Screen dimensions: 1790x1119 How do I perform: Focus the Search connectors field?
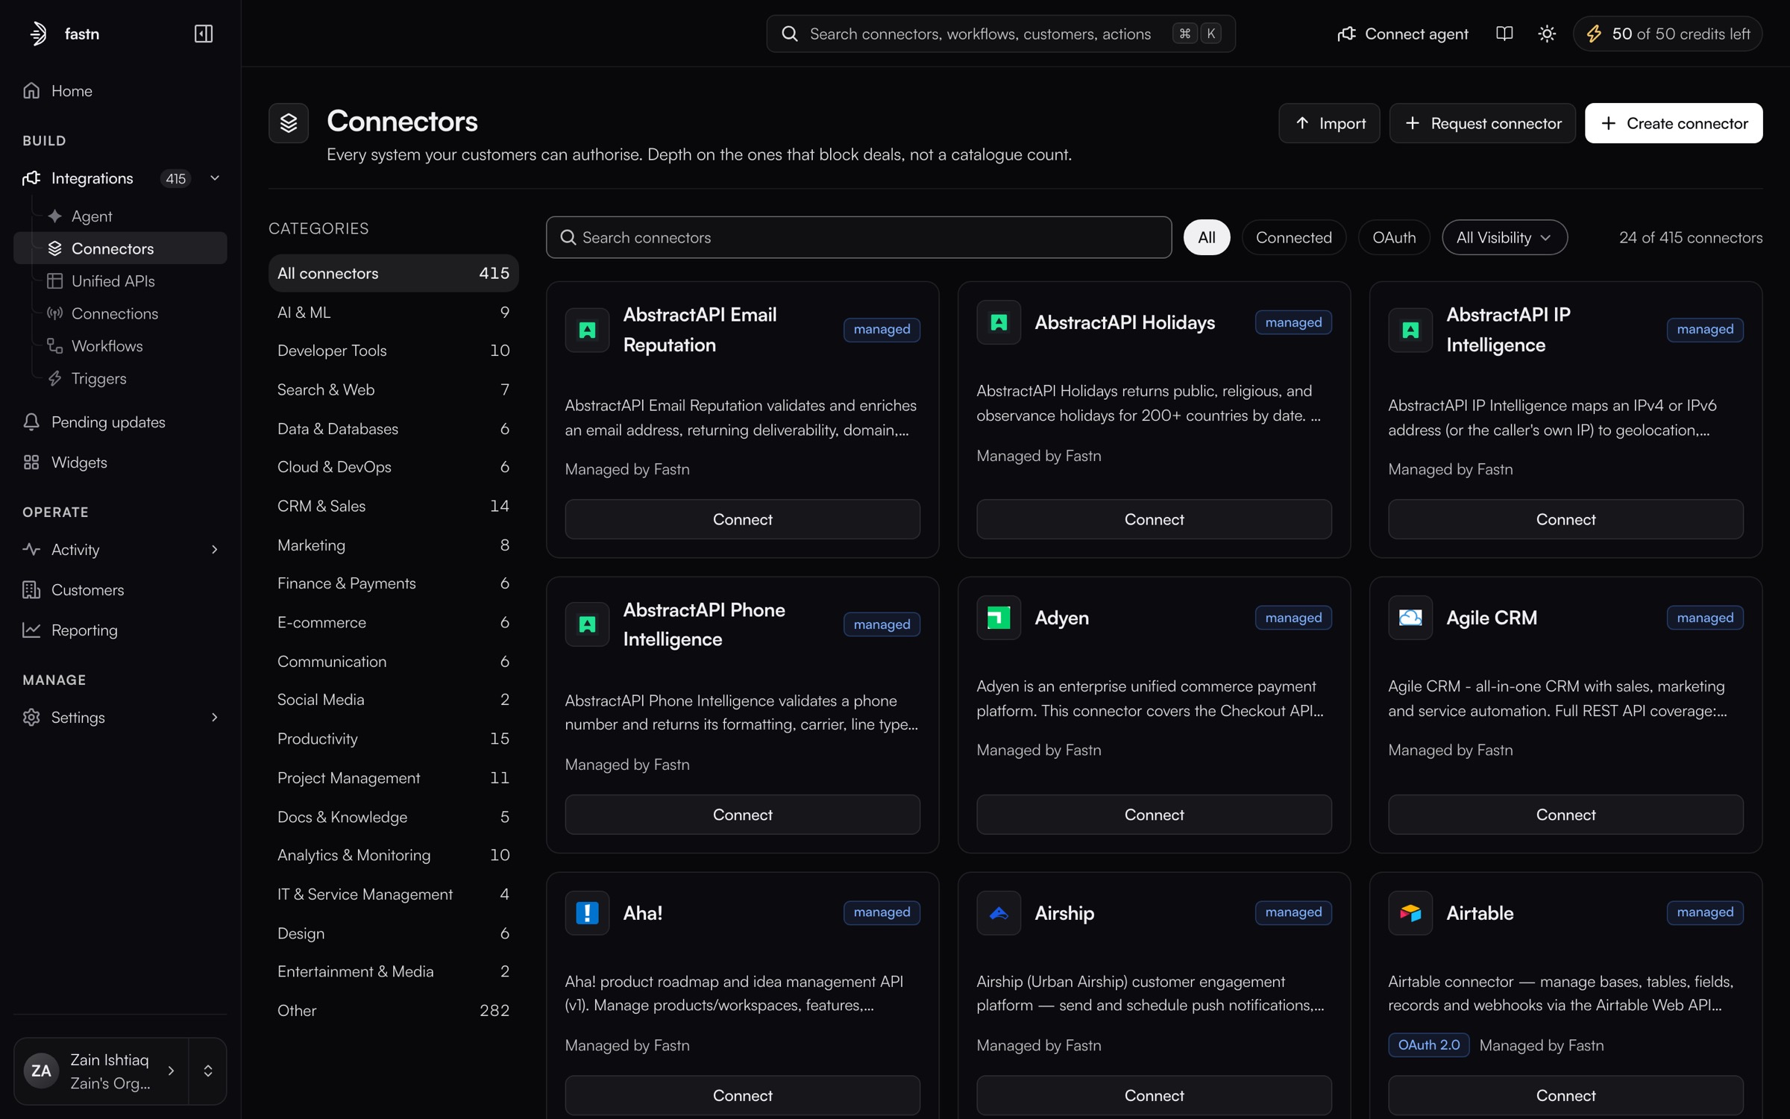pos(858,237)
